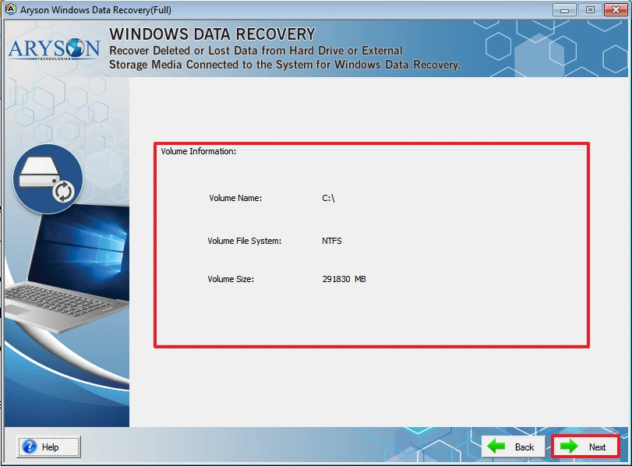Screen dimensions: 632x466
Task: Select the Volume Name label
Action: (235, 198)
